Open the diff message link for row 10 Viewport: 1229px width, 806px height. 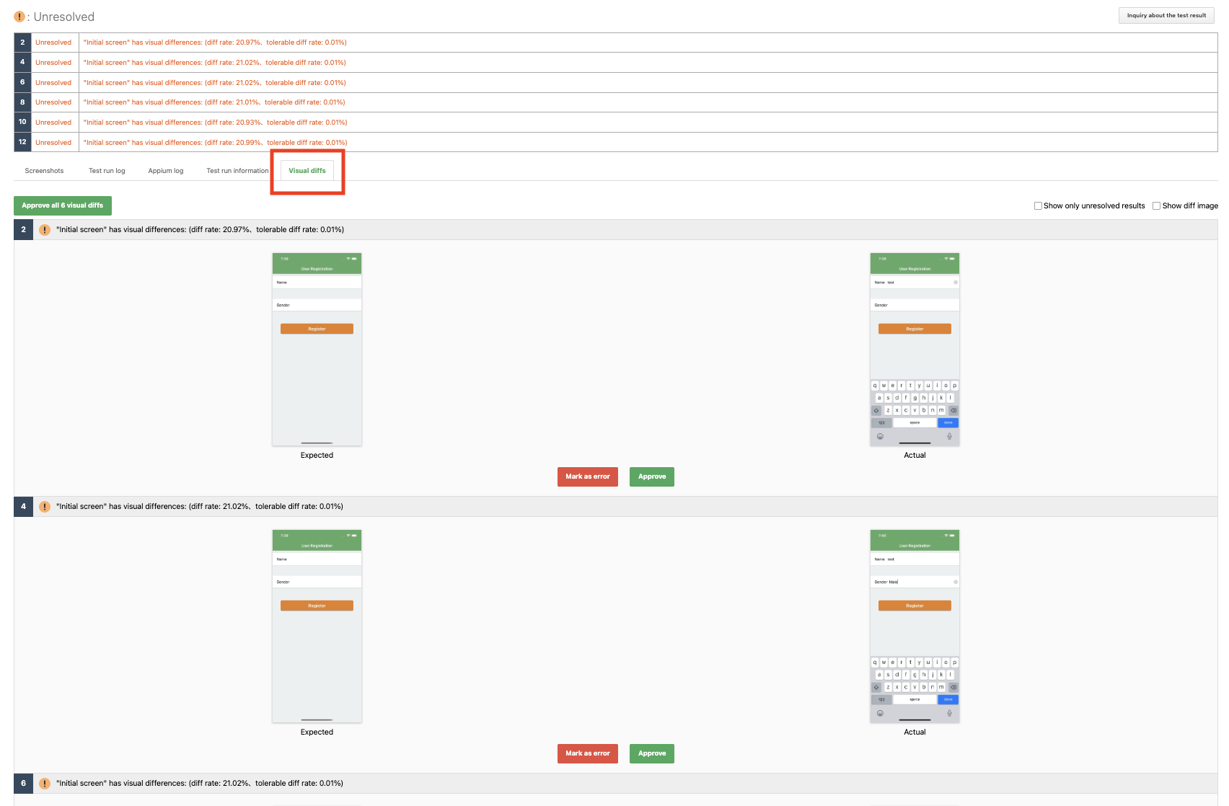click(x=215, y=122)
